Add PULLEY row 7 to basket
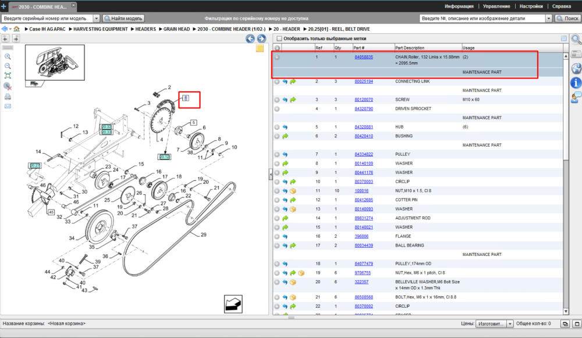 (277, 154)
